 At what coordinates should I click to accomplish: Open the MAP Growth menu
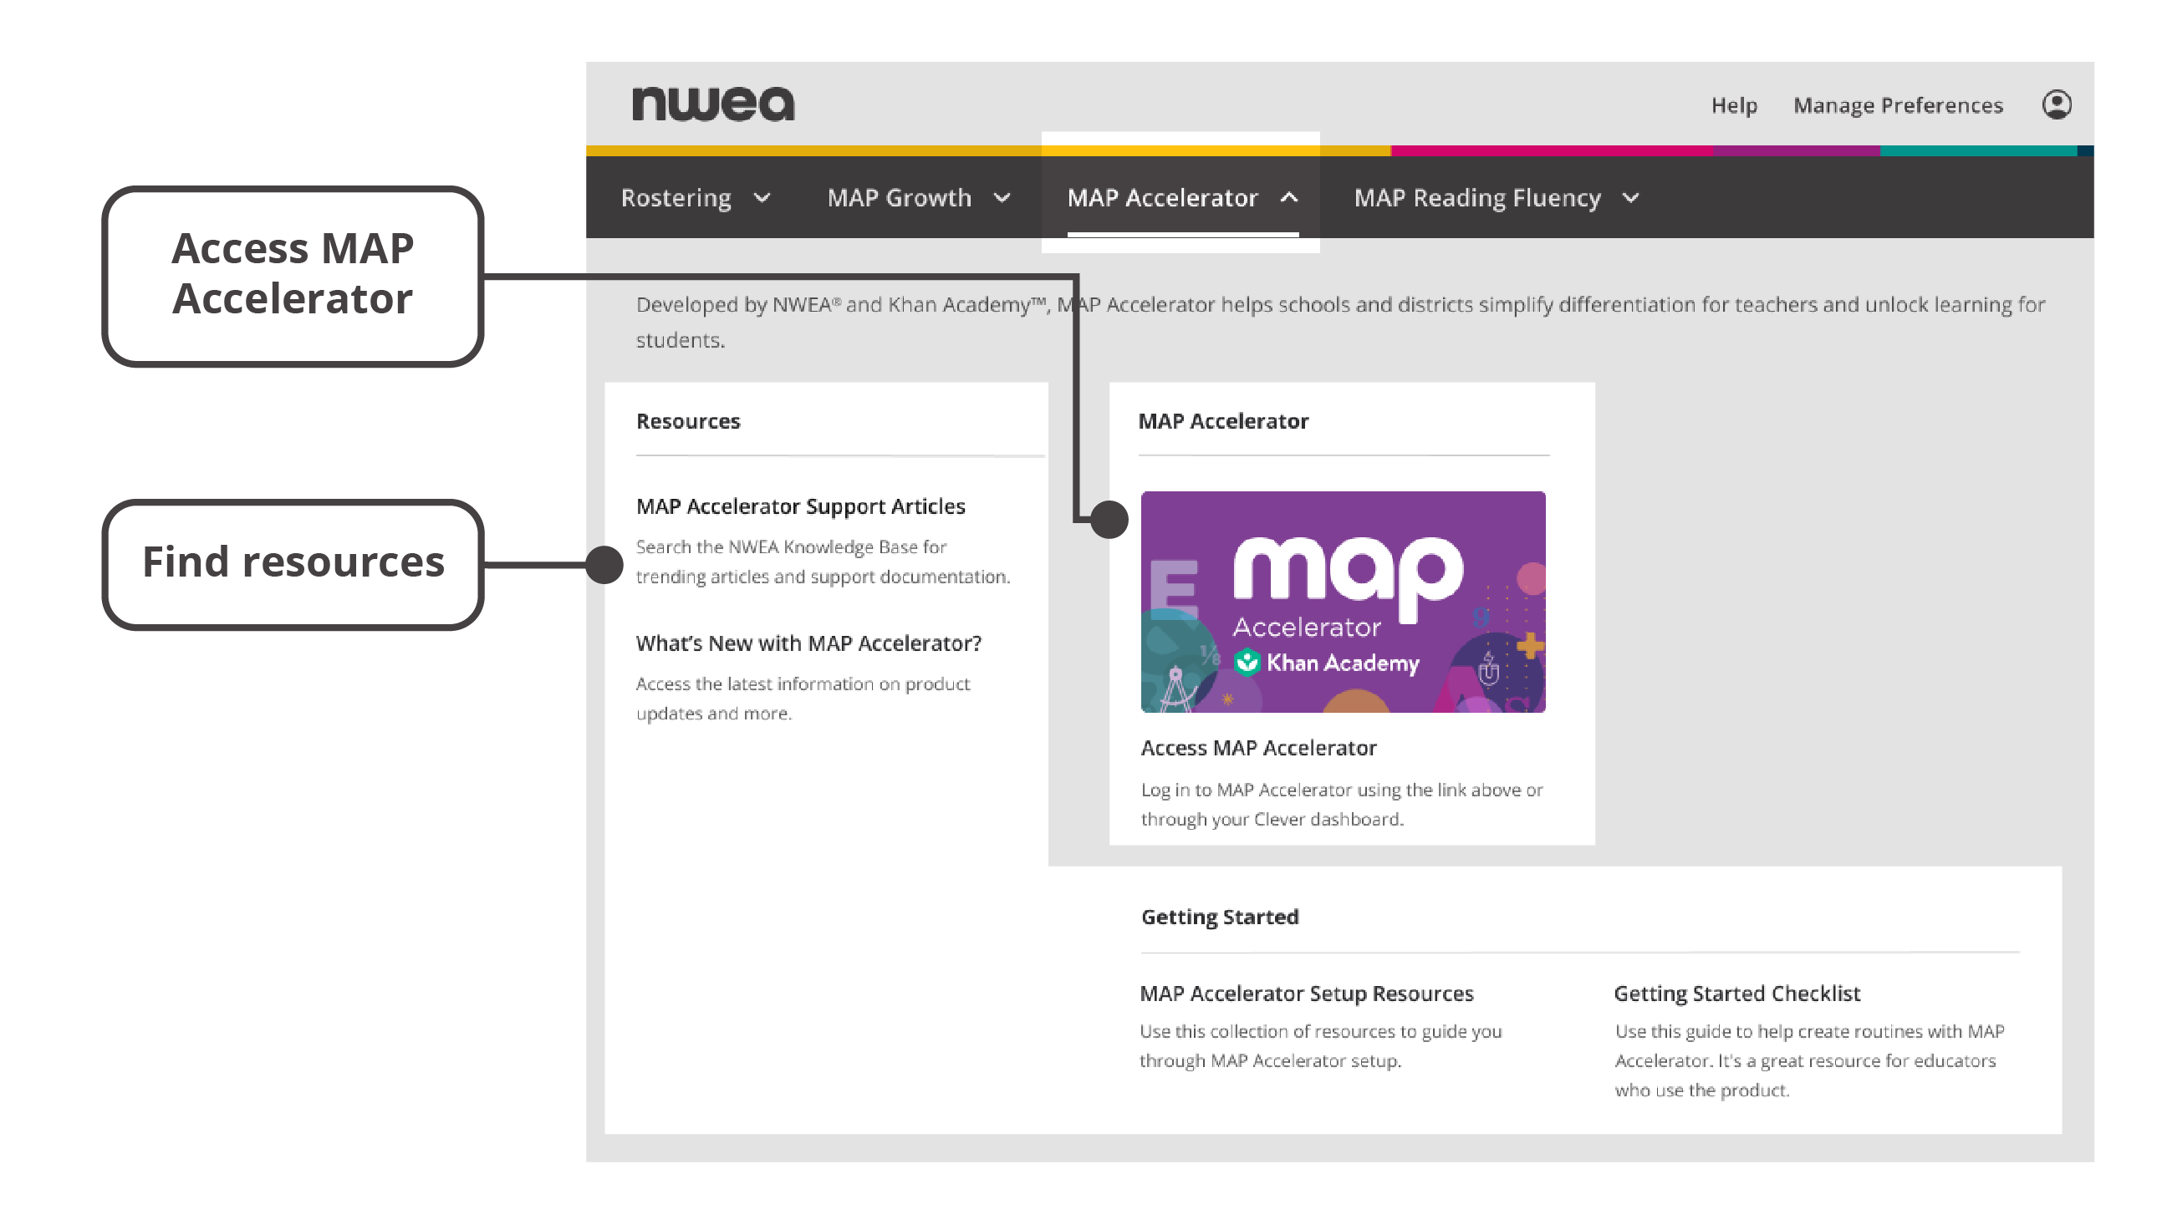tap(899, 198)
